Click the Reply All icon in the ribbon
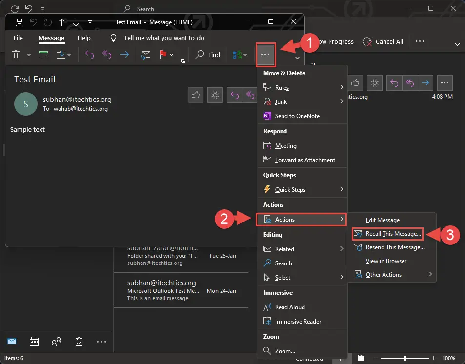This screenshot has height=364, width=465. point(107,55)
